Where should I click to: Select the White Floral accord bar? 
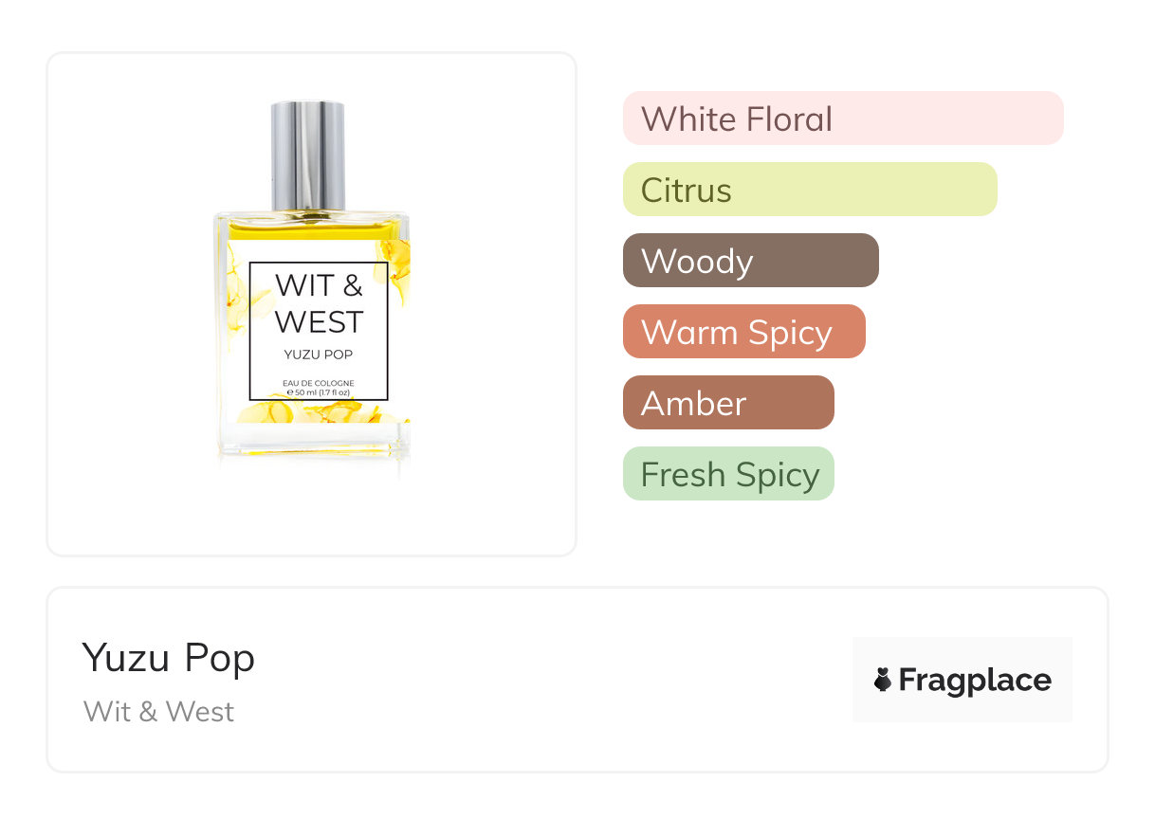tap(842, 118)
